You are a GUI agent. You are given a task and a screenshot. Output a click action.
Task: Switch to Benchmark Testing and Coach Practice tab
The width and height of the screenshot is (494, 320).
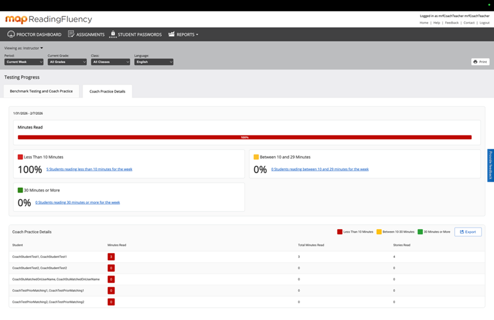pyautogui.click(x=41, y=91)
